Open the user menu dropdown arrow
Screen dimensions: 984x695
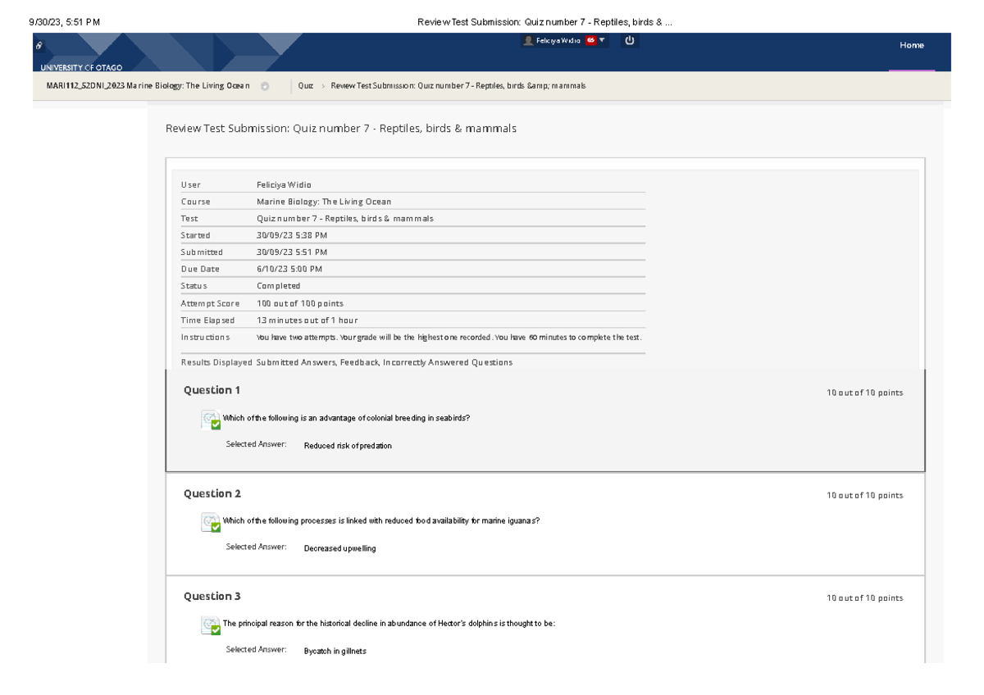pyautogui.click(x=603, y=40)
